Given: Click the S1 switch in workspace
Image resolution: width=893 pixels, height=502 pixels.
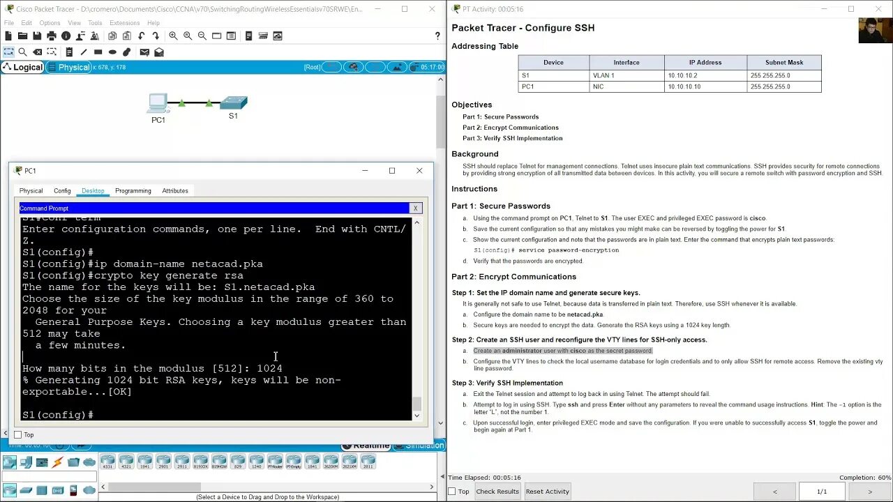Looking at the screenshot, I should click(x=234, y=104).
